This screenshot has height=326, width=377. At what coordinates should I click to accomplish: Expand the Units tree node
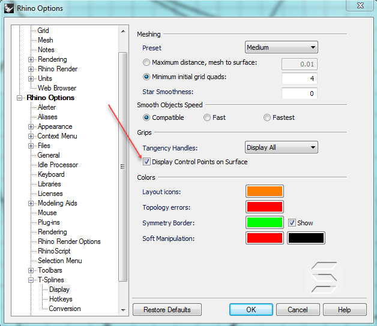coord(31,79)
